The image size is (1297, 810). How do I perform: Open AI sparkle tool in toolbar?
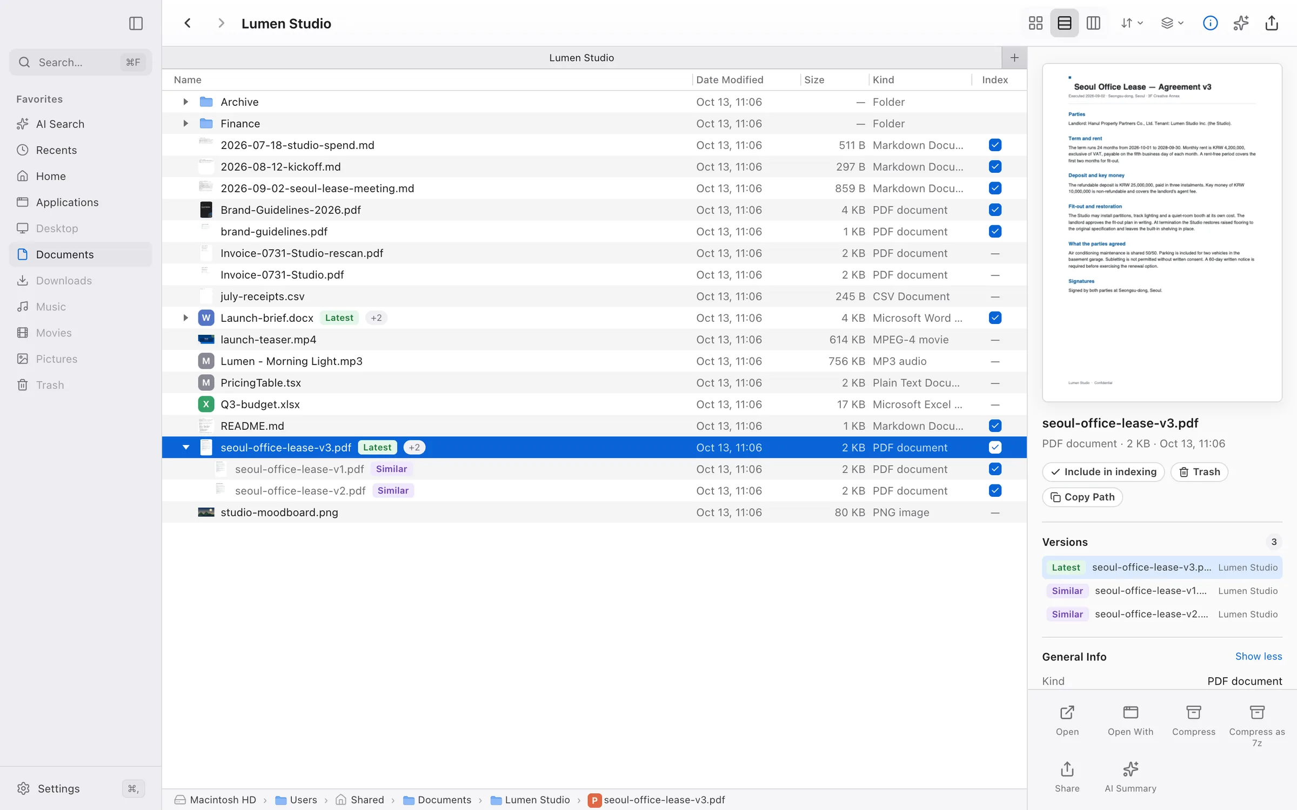point(1241,23)
